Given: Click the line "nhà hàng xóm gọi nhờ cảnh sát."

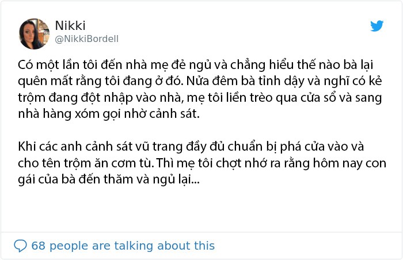Looking at the screenshot, I should click(x=109, y=114).
